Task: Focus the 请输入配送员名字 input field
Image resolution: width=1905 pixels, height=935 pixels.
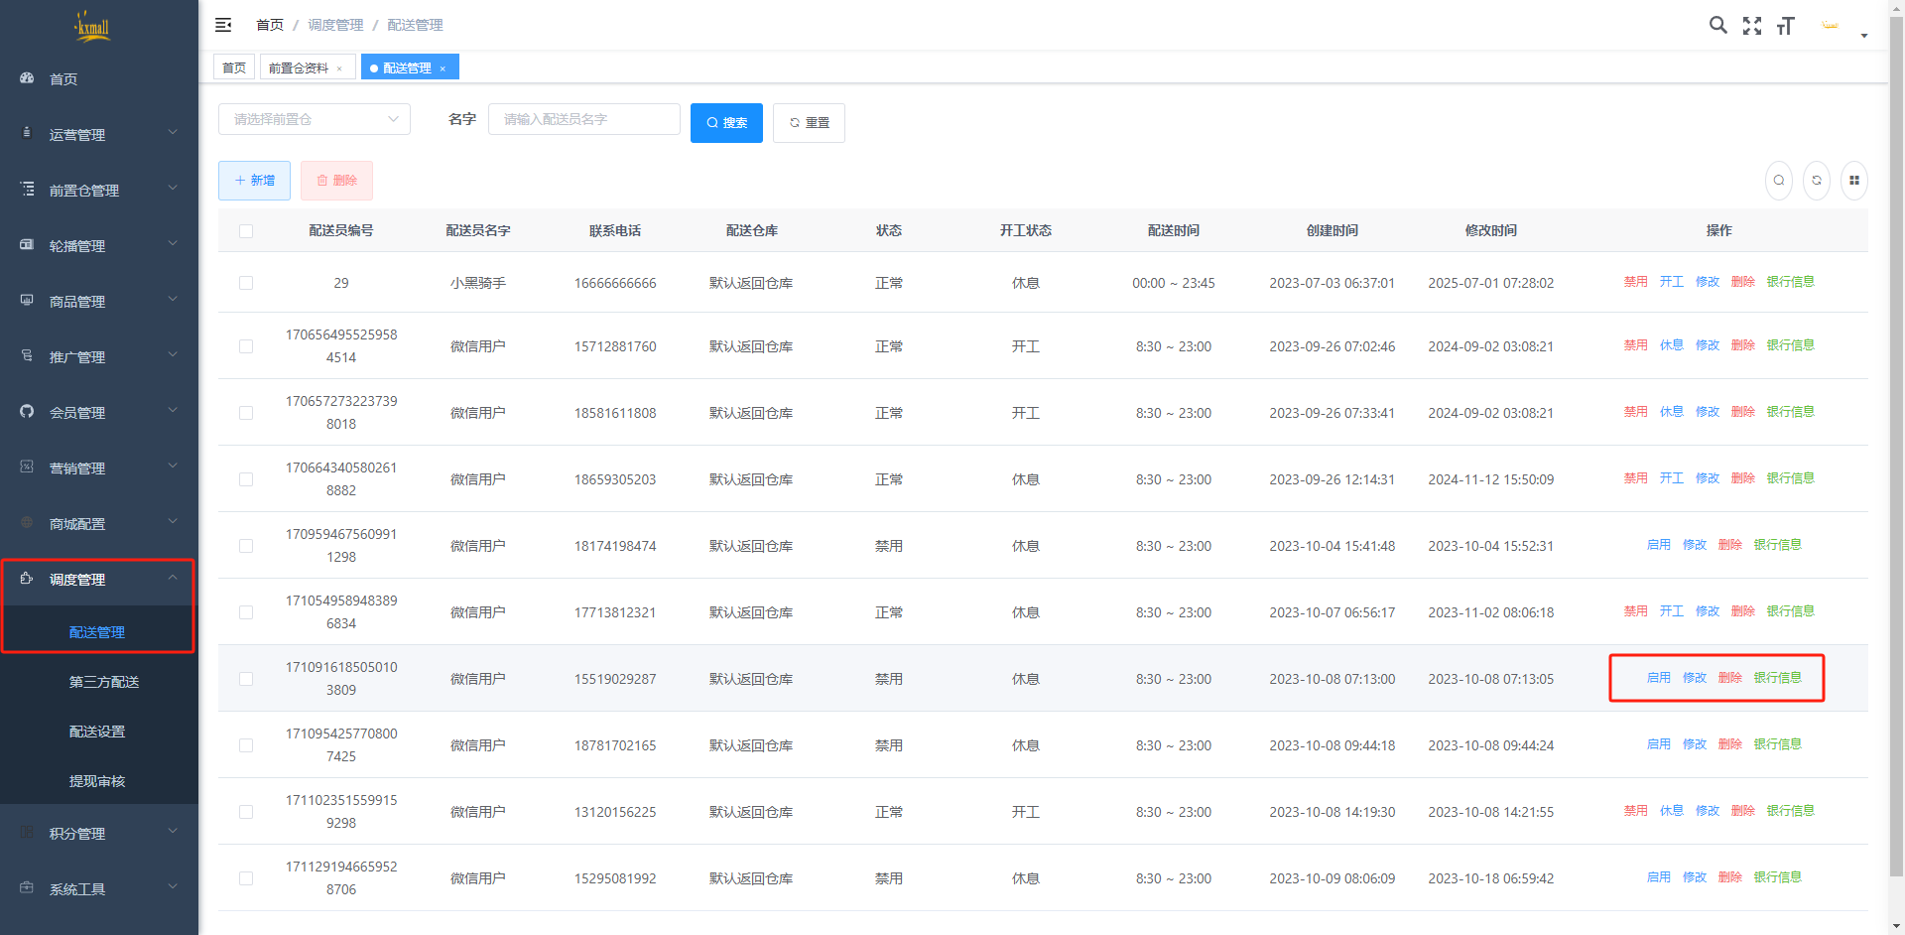Action: click(x=583, y=119)
